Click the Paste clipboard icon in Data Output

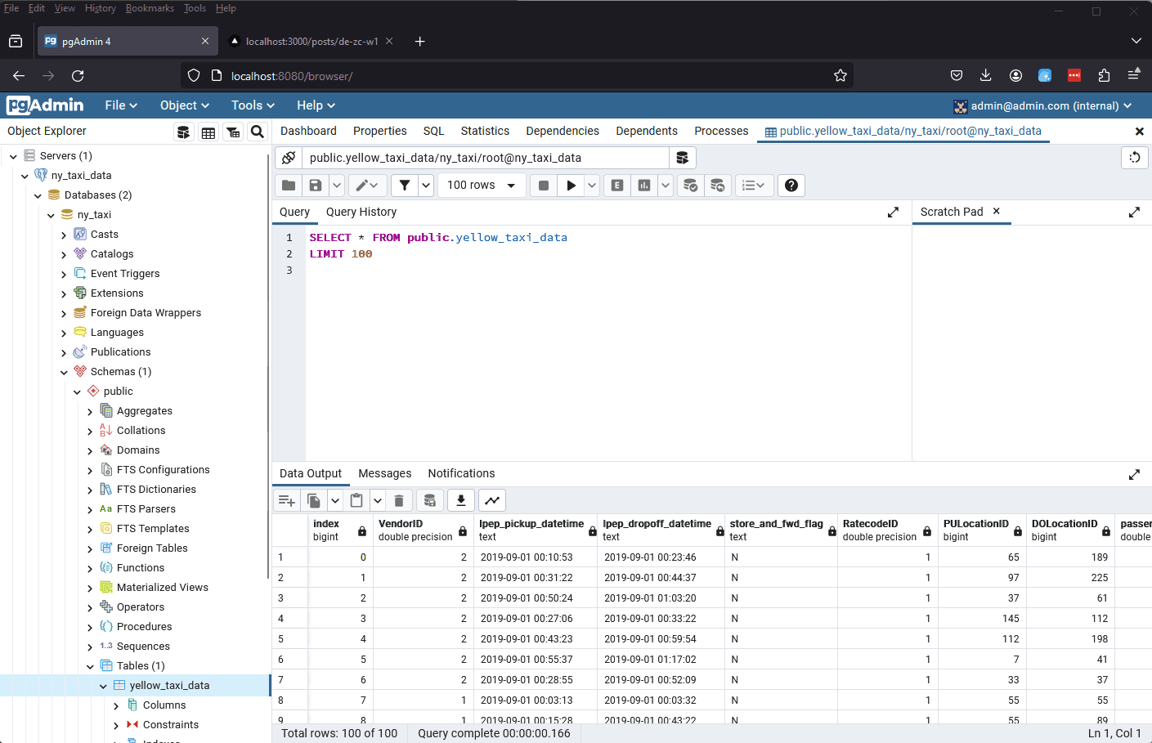tap(356, 500)
